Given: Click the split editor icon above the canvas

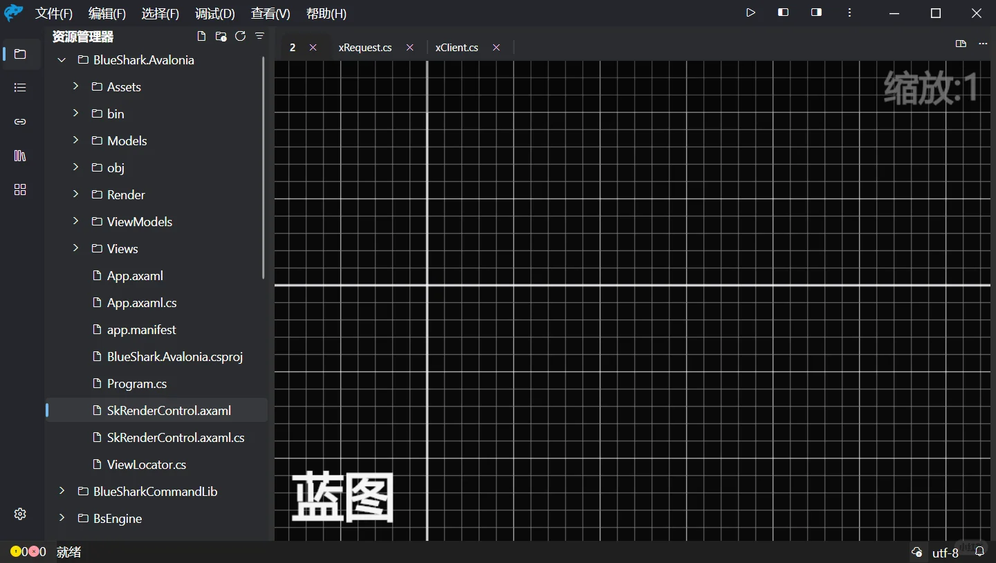Looking at the screenshot, I should (961, 44).
